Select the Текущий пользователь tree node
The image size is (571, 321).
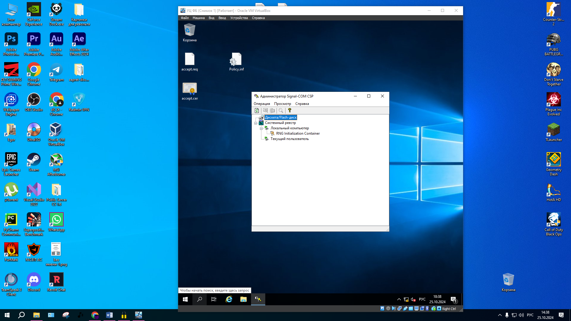[x=290, y=139]
